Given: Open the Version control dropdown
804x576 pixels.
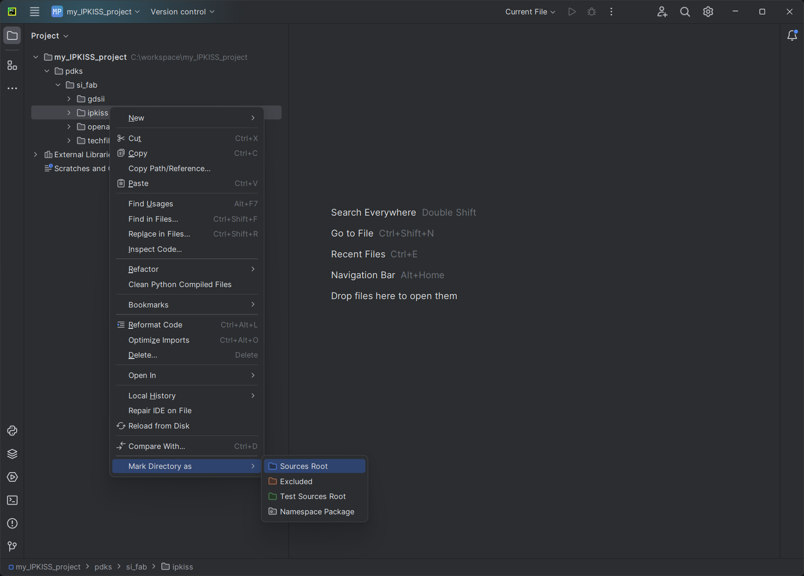Looking at the screenshot, I should click(x=182, y=12).
